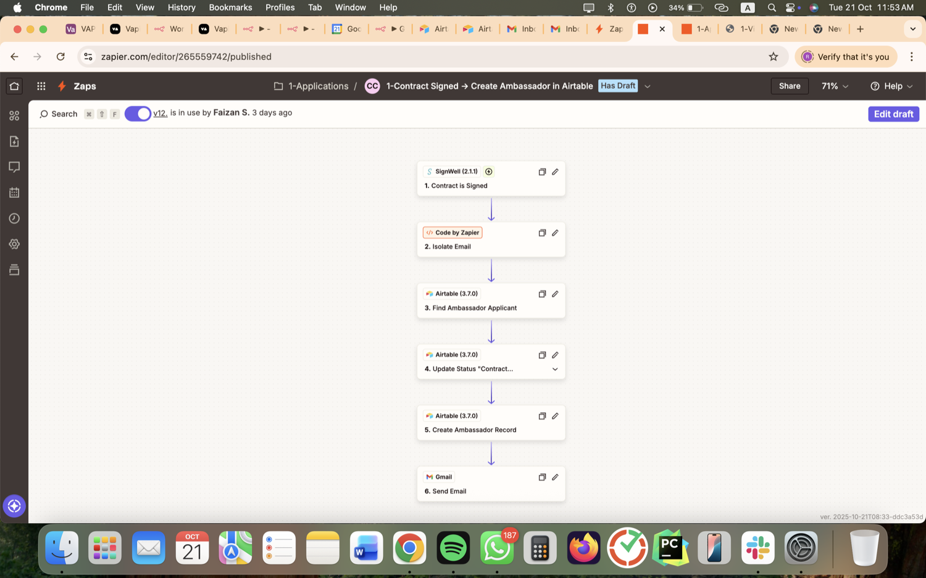
Task: Open PyCharm from the dock
Action: (x=670, y=548)
